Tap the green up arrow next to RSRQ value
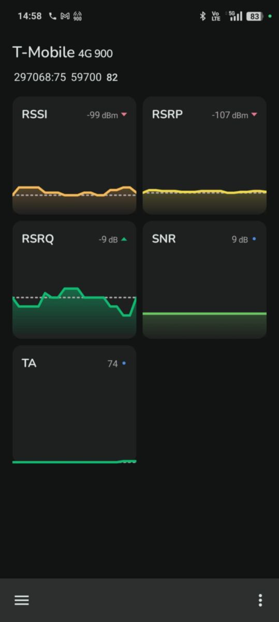 pyautogui.click(x=124, y=239)
